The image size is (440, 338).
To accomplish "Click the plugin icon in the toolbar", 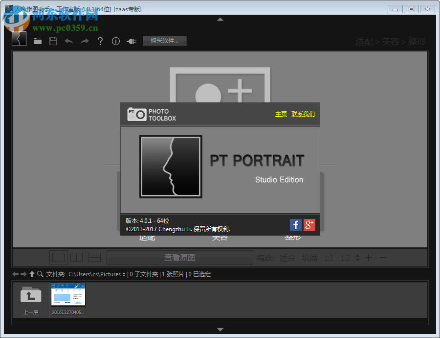I will tap(131, 41).
